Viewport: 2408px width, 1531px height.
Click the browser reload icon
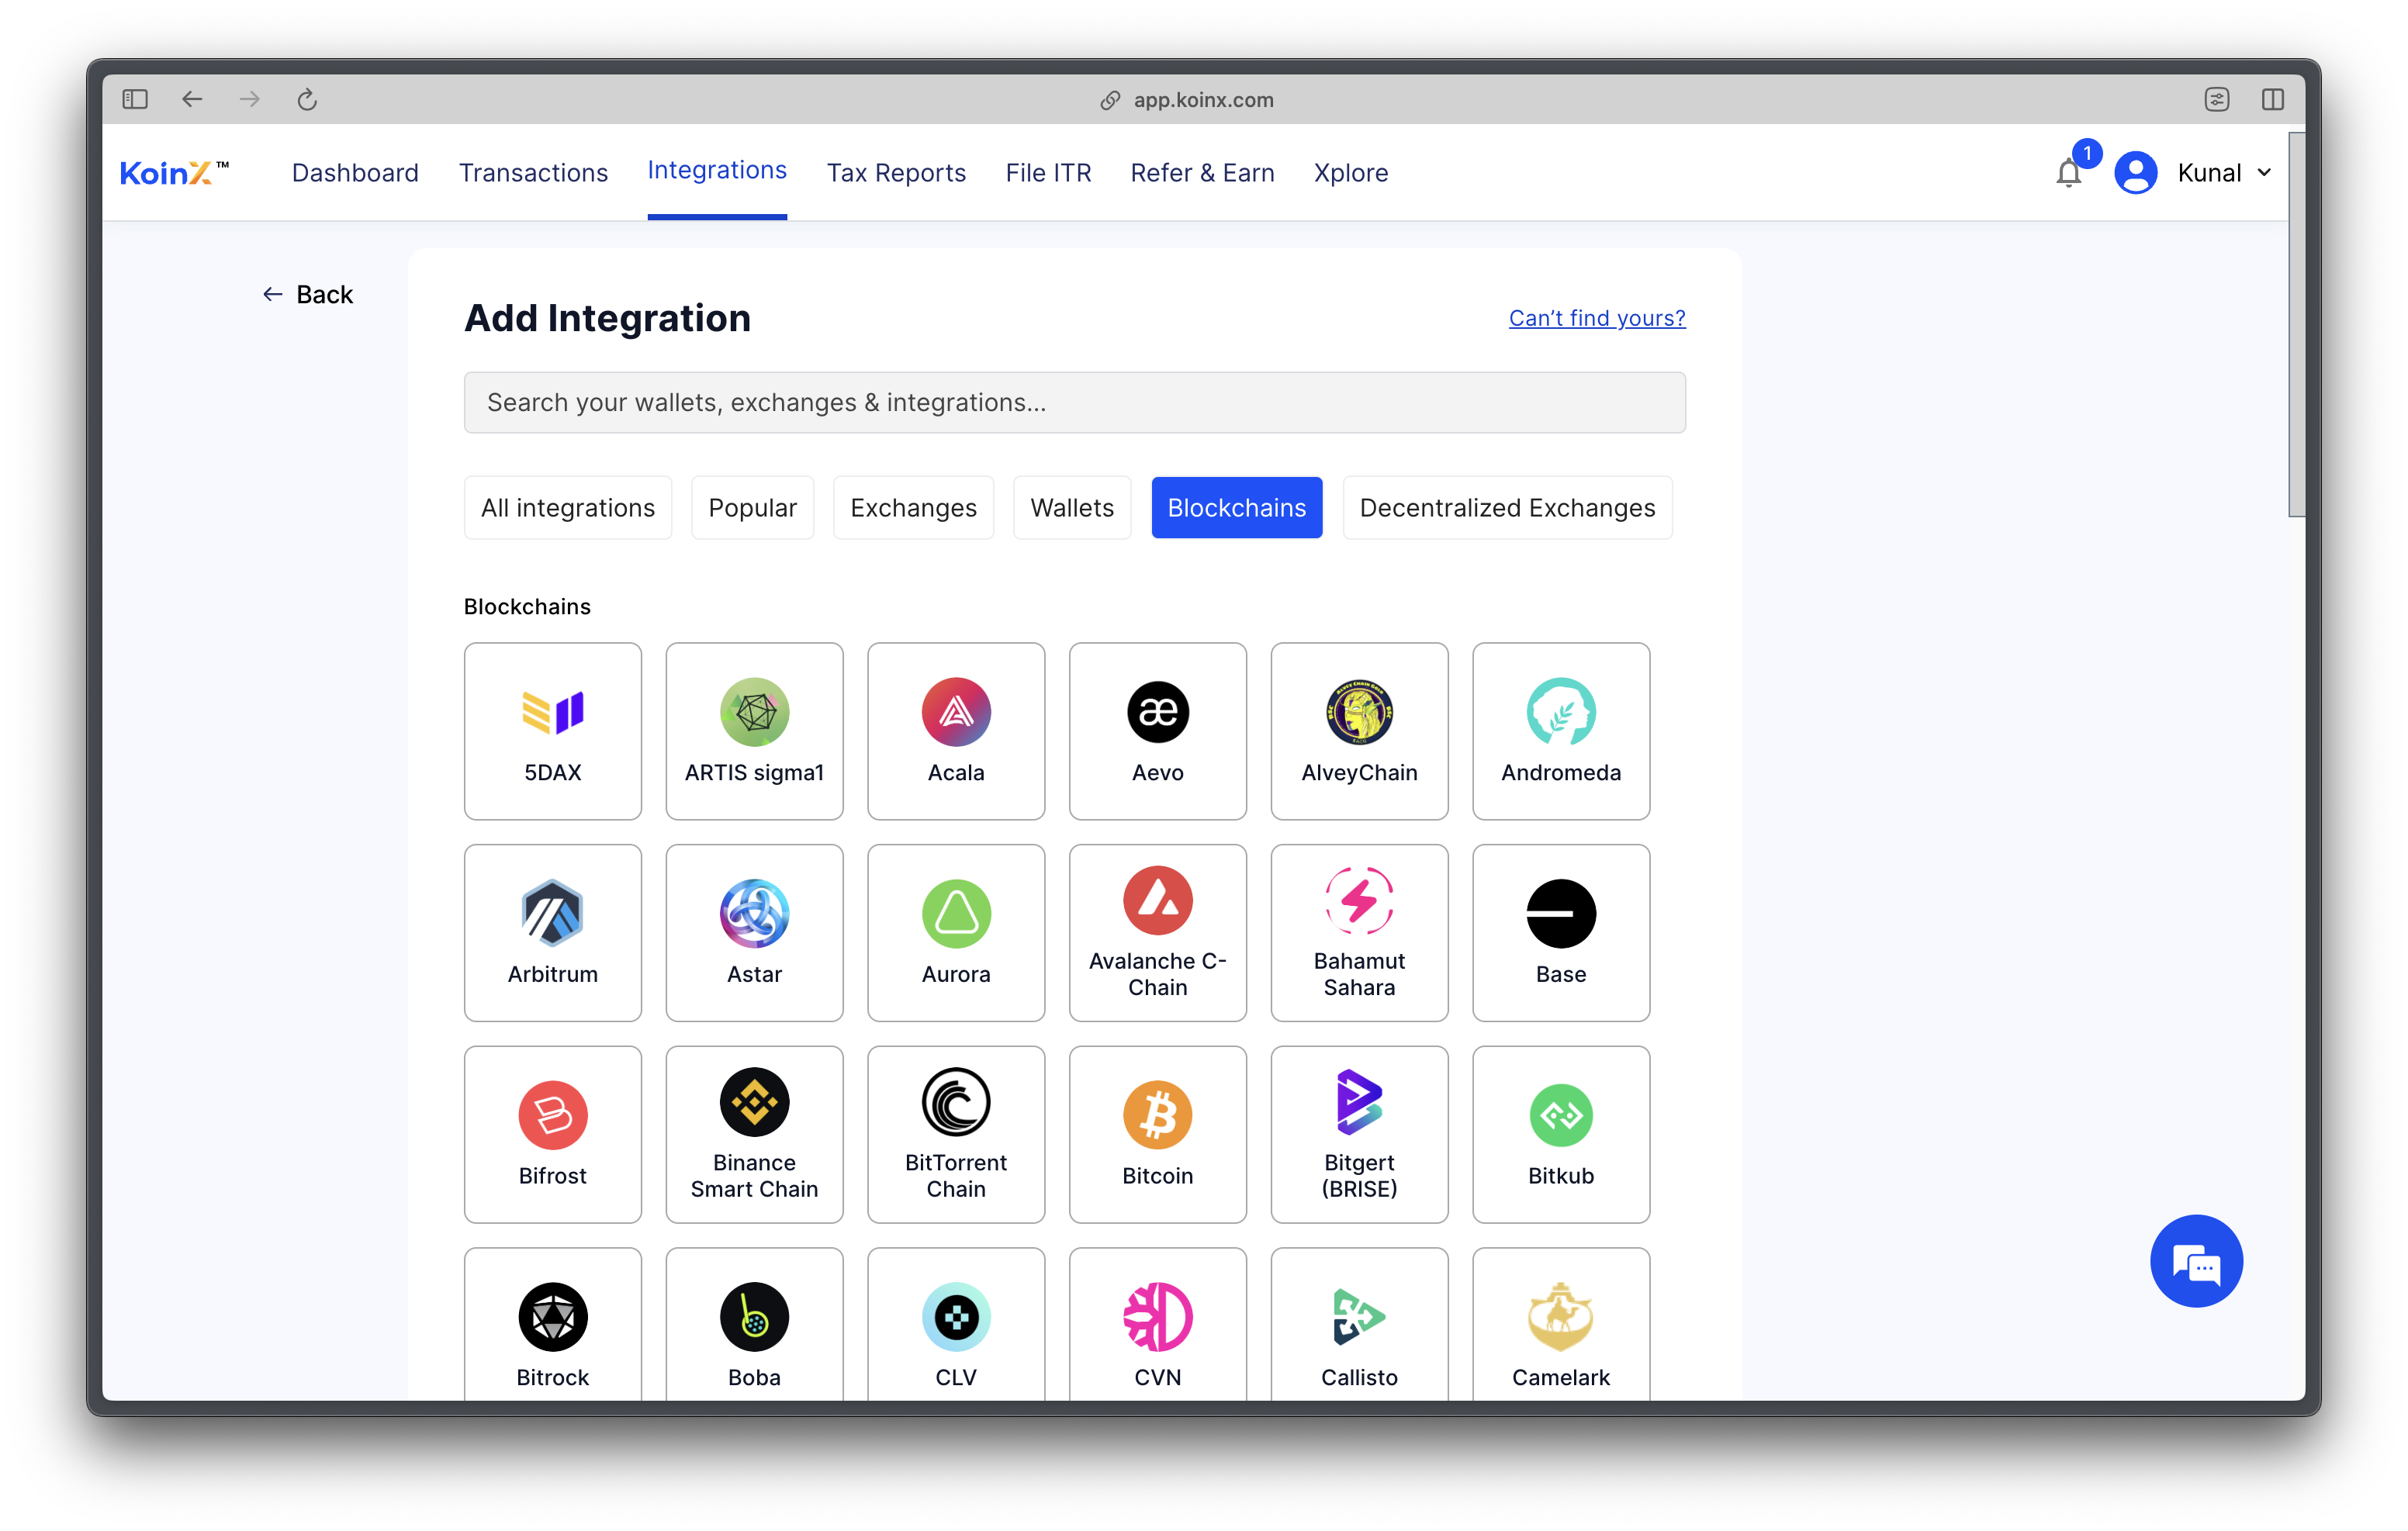click(x=307, y=99)
